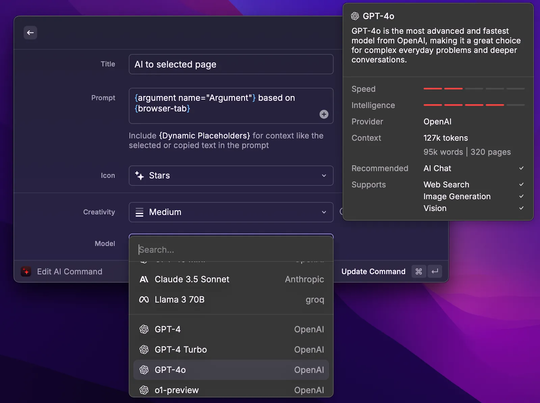Select the Anthropic icon beside Claude 3.5 Sonnet
The width and height of the screenshot is (540, 403).
pos(144,279)
